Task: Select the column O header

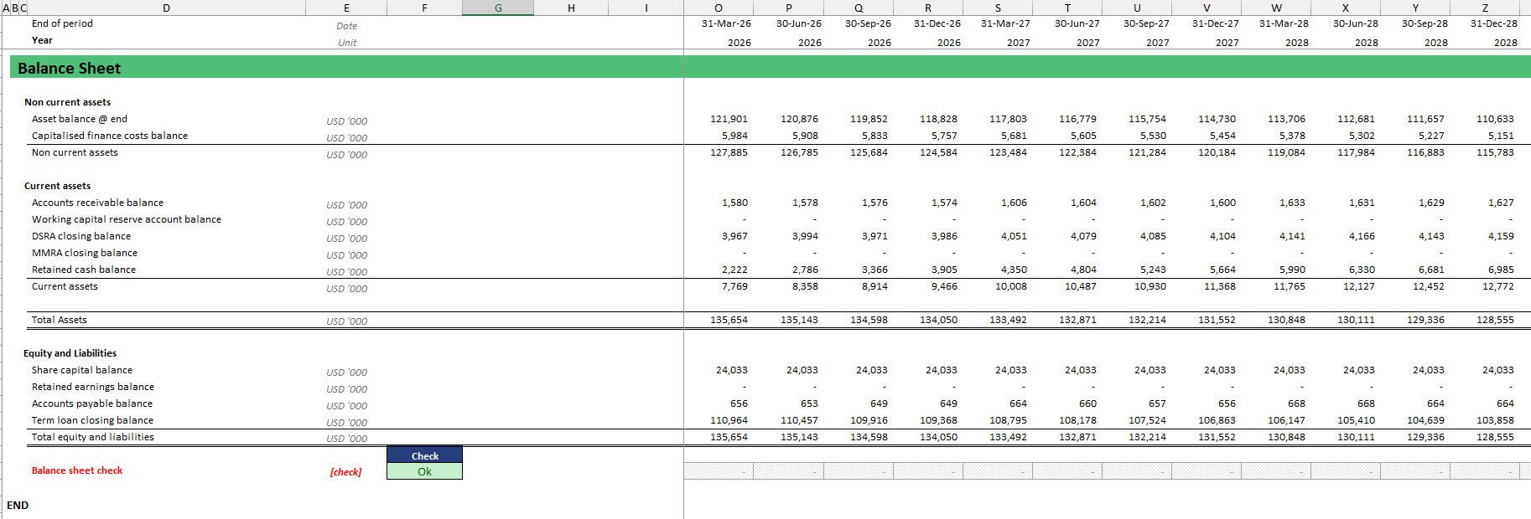Action: [718, 8]
